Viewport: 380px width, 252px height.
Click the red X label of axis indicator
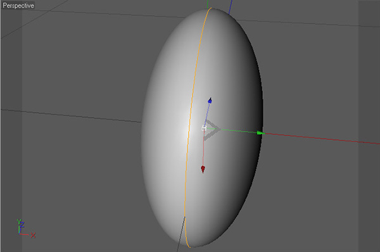click(x=33, y=235)
